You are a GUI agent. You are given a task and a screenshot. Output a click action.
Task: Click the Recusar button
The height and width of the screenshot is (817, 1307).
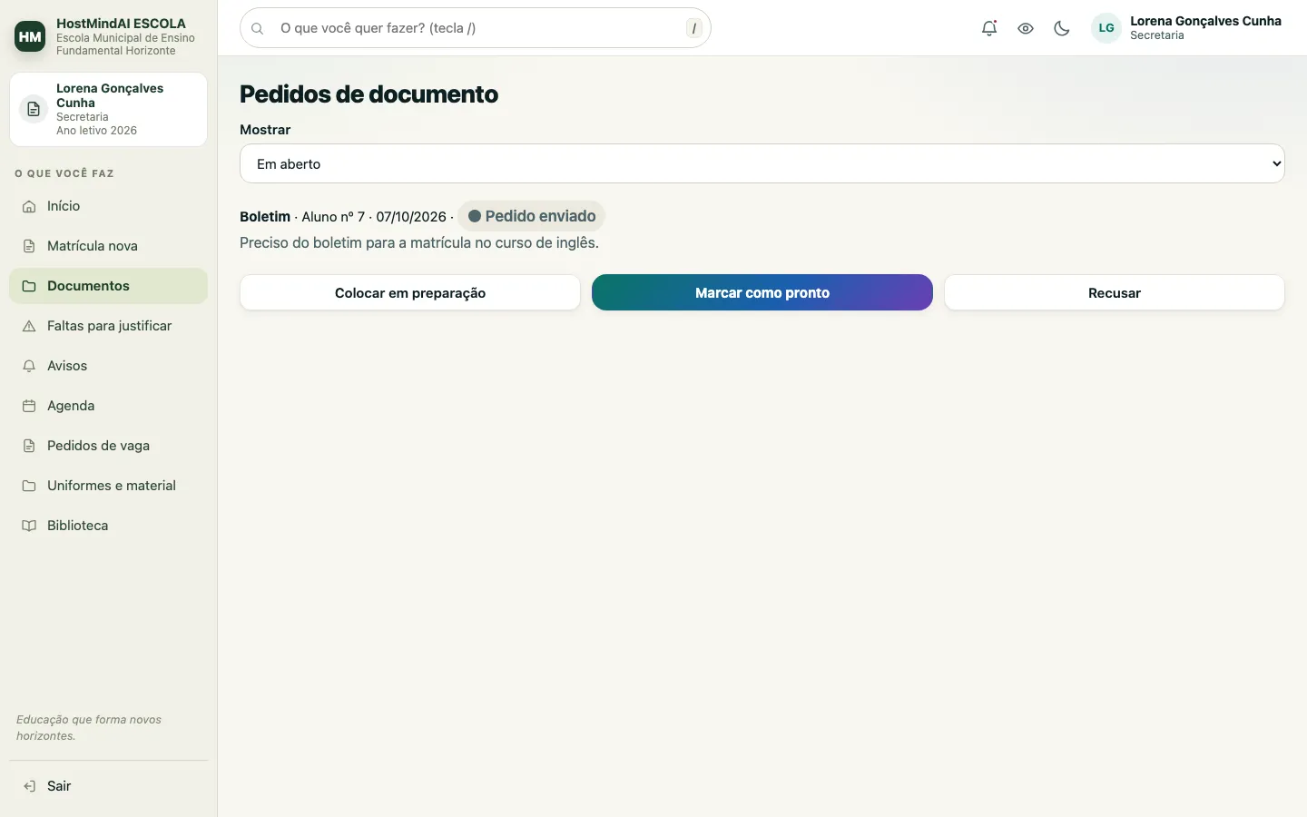[x=1115, y=292]
